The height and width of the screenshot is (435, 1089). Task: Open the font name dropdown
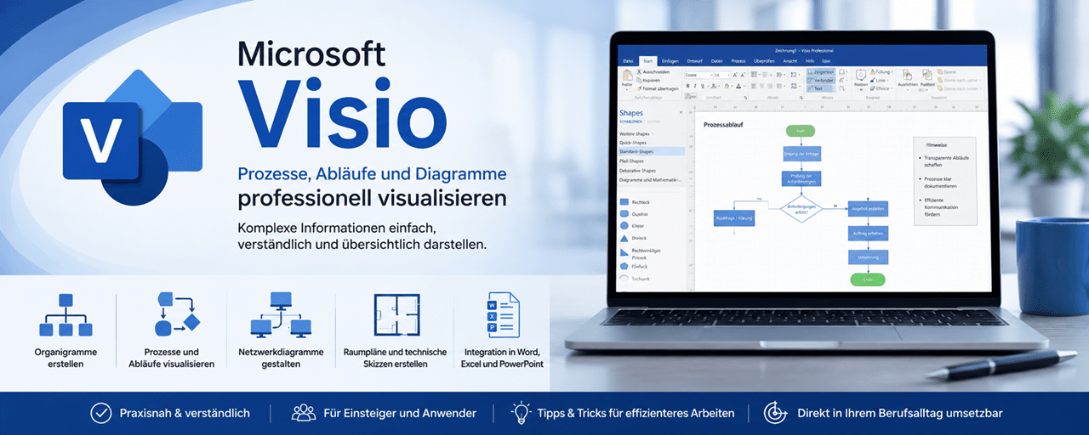coord(698,75)
